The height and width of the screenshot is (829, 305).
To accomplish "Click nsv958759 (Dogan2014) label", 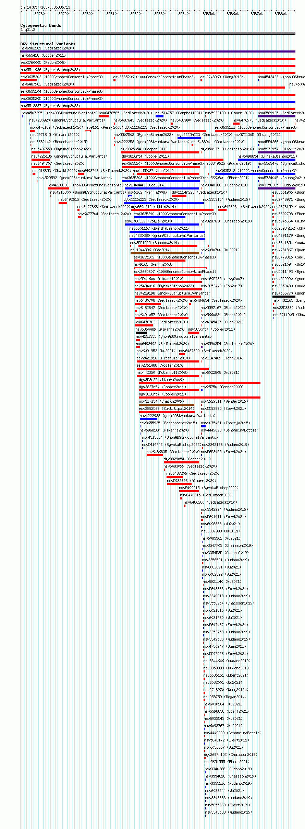I will click(225, 697).
